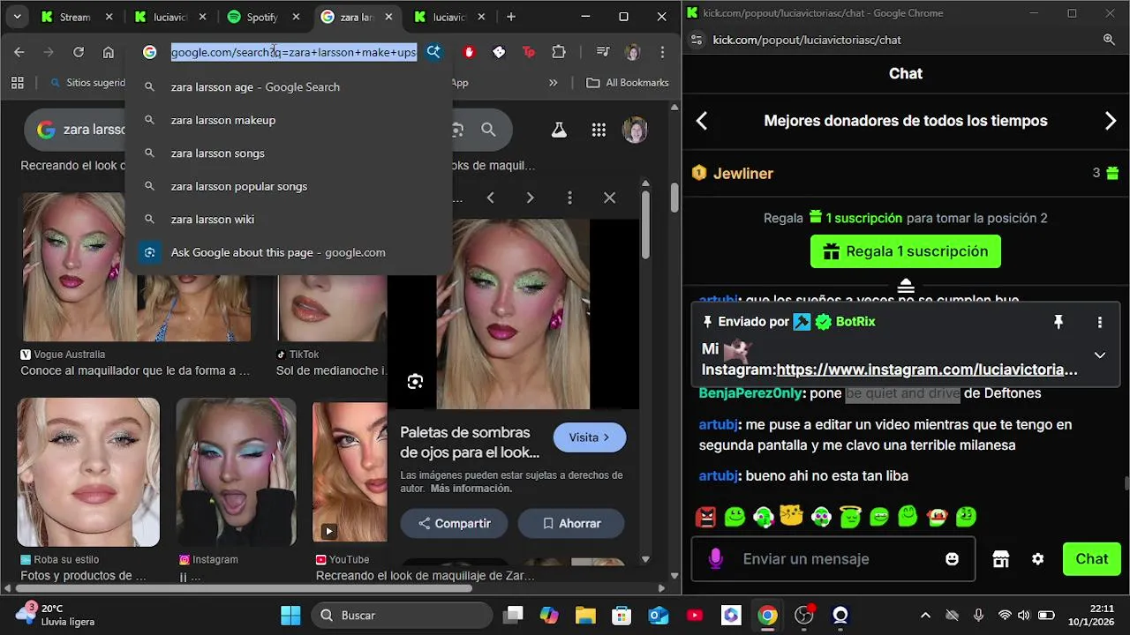The width and height of the screenshot is (1130, 635).
Task: Search inside image with Lens icon on preview
Action: pyautogui.click(x=415, y=381)
